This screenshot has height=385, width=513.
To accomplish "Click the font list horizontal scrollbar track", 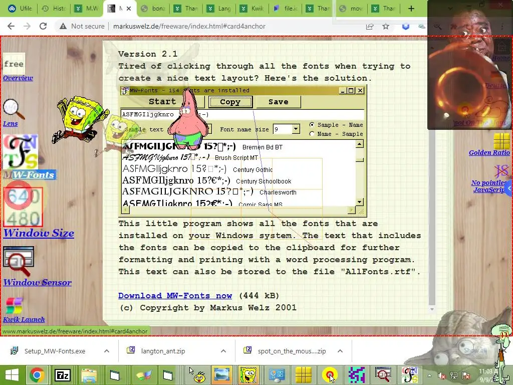I will tap(238, 210).
